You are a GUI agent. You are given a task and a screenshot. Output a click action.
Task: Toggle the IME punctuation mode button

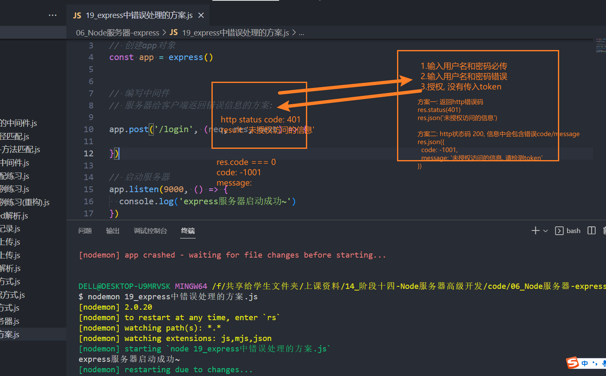[x=595, y=363]
